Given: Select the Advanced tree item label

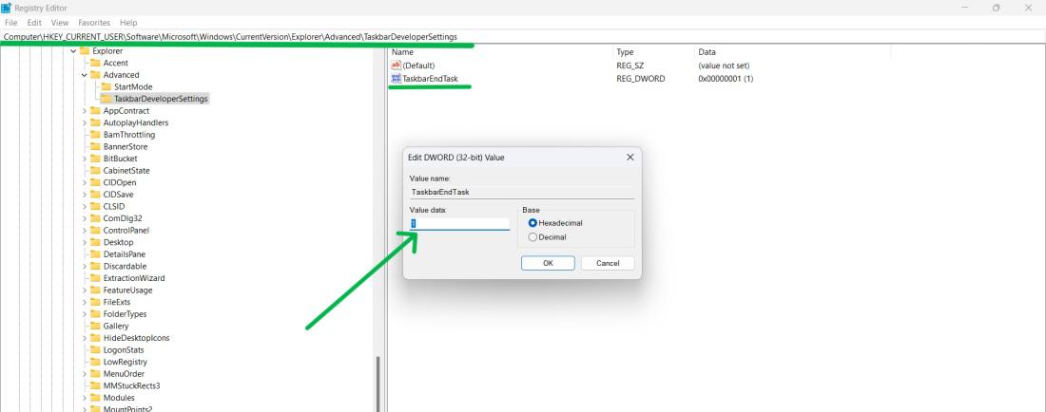Looking at the screenshot, I should (121, 75).
